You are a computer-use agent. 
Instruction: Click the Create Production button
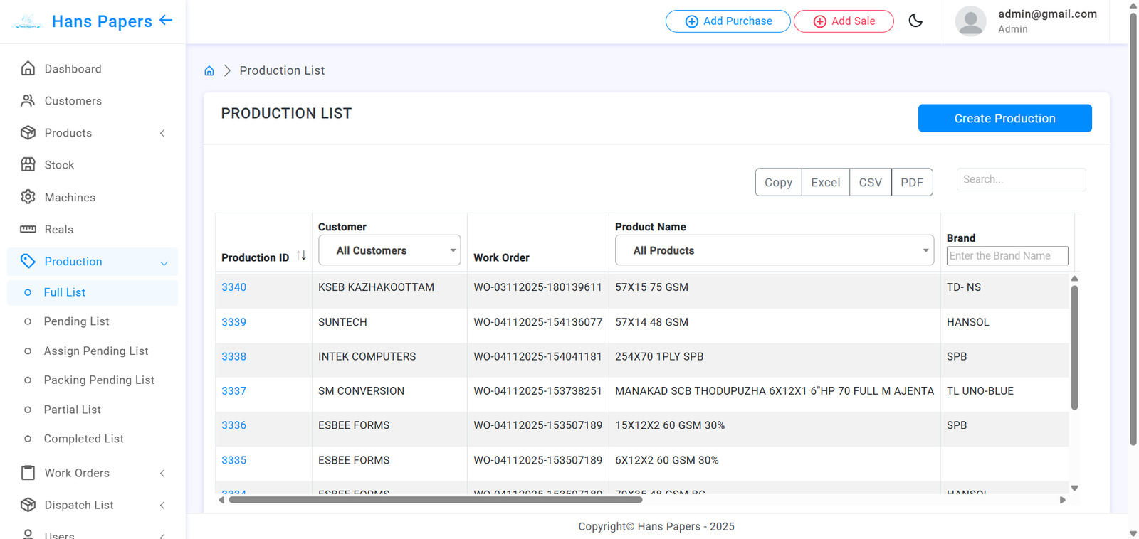point(1004,118)
